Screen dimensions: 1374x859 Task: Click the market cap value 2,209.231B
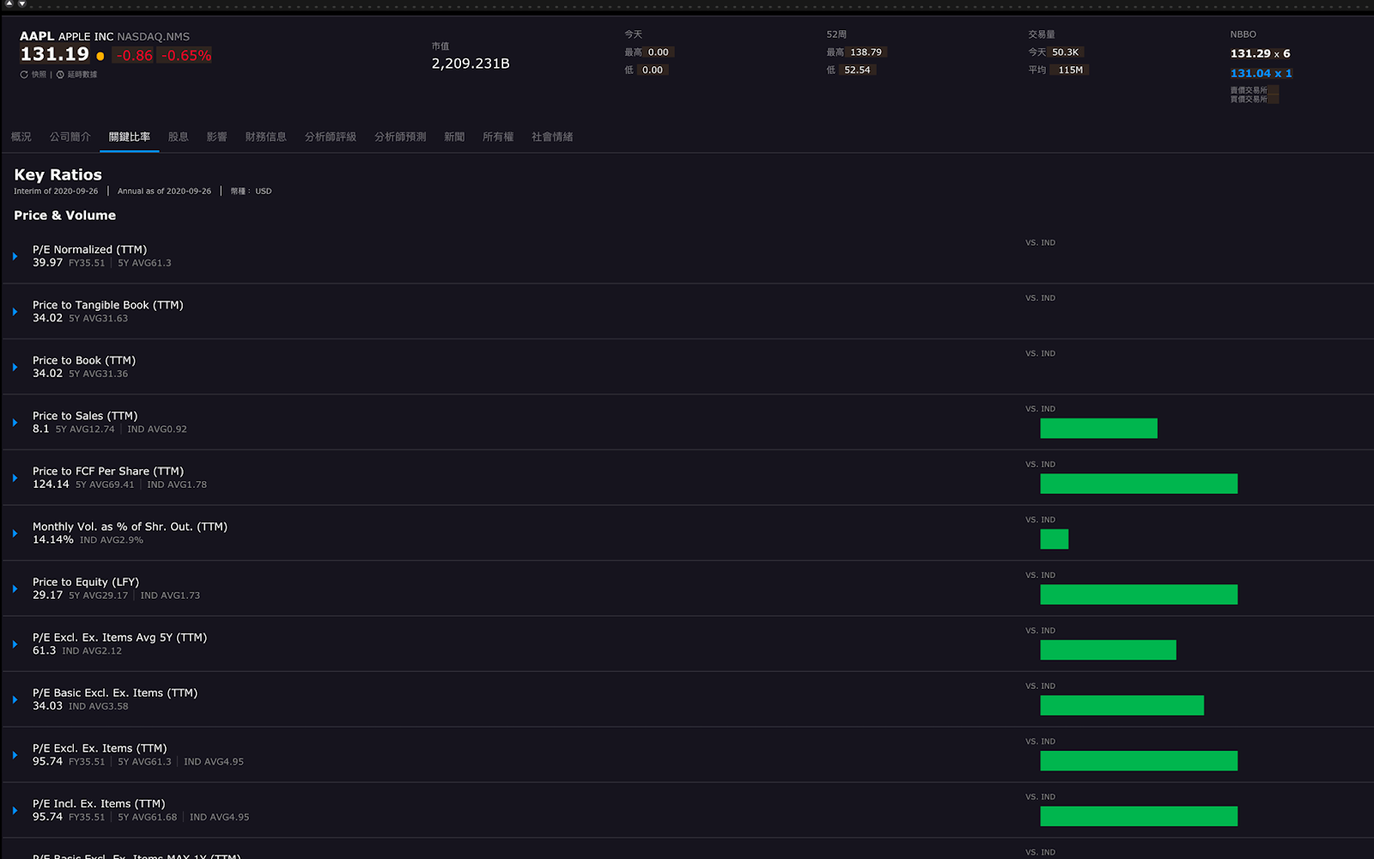click(471, 64)
